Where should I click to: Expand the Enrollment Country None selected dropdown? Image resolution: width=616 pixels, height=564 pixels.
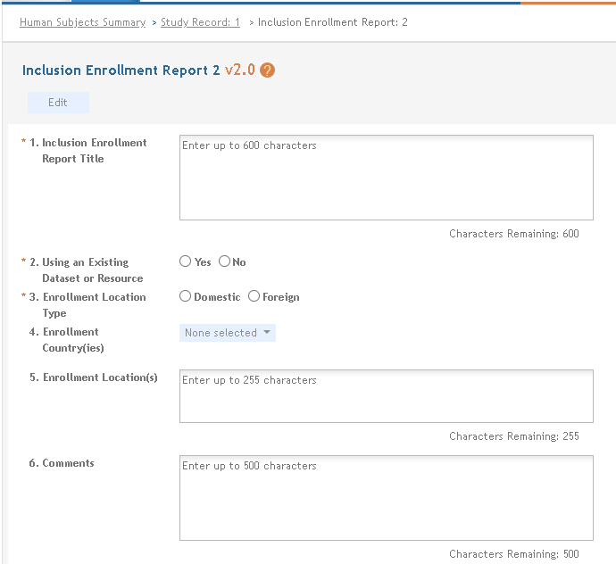228,333
